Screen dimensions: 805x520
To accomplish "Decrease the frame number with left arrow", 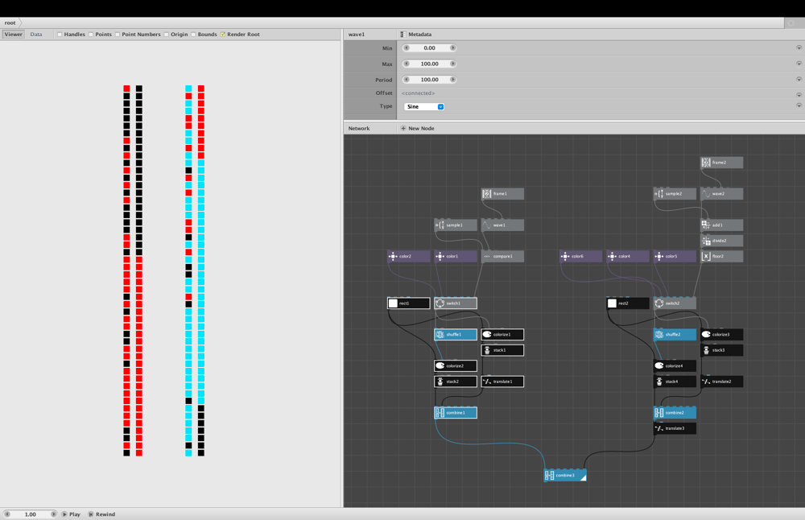I will tap(7, 514).
